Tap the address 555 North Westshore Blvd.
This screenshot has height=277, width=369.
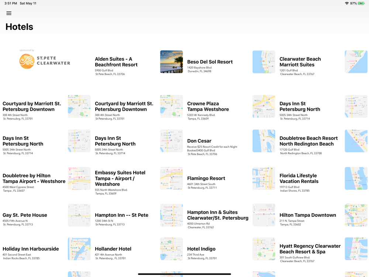[x=111, y=190]
